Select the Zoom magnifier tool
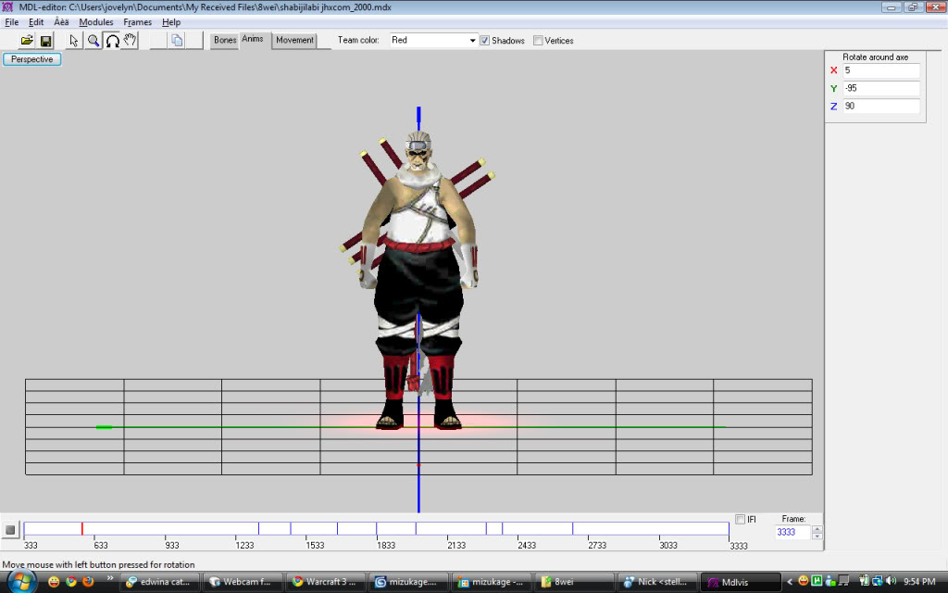Image resolution: width=948 pixels, height=593 pixels. pos(94,41)
